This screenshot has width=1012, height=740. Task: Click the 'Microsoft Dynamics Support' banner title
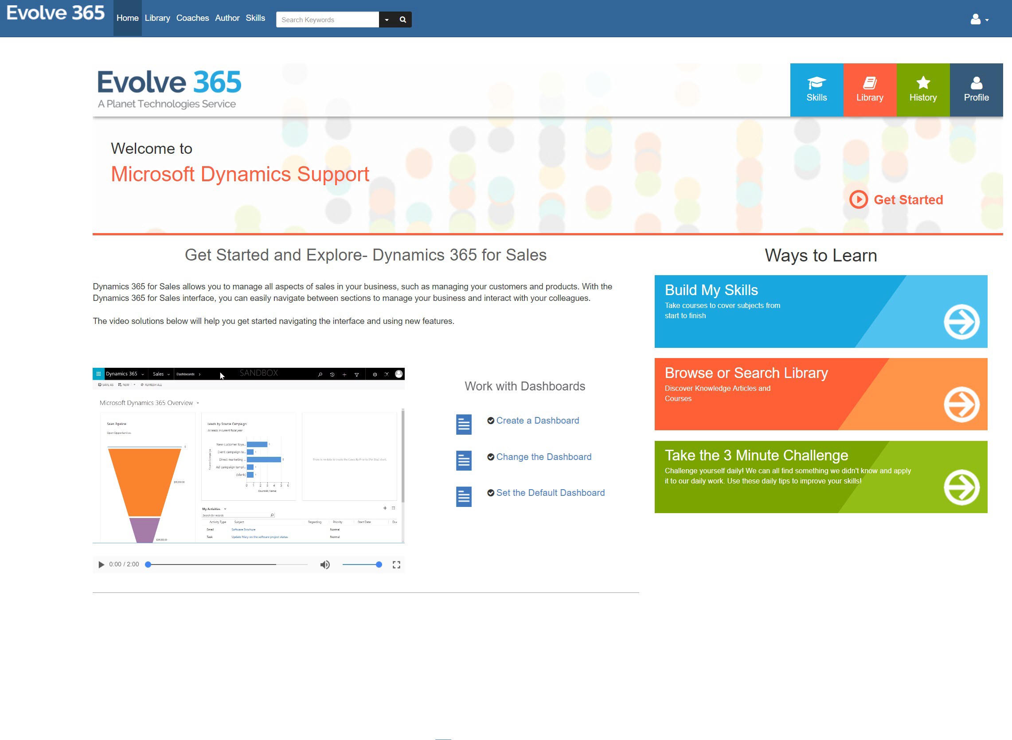tap(240, 174)
